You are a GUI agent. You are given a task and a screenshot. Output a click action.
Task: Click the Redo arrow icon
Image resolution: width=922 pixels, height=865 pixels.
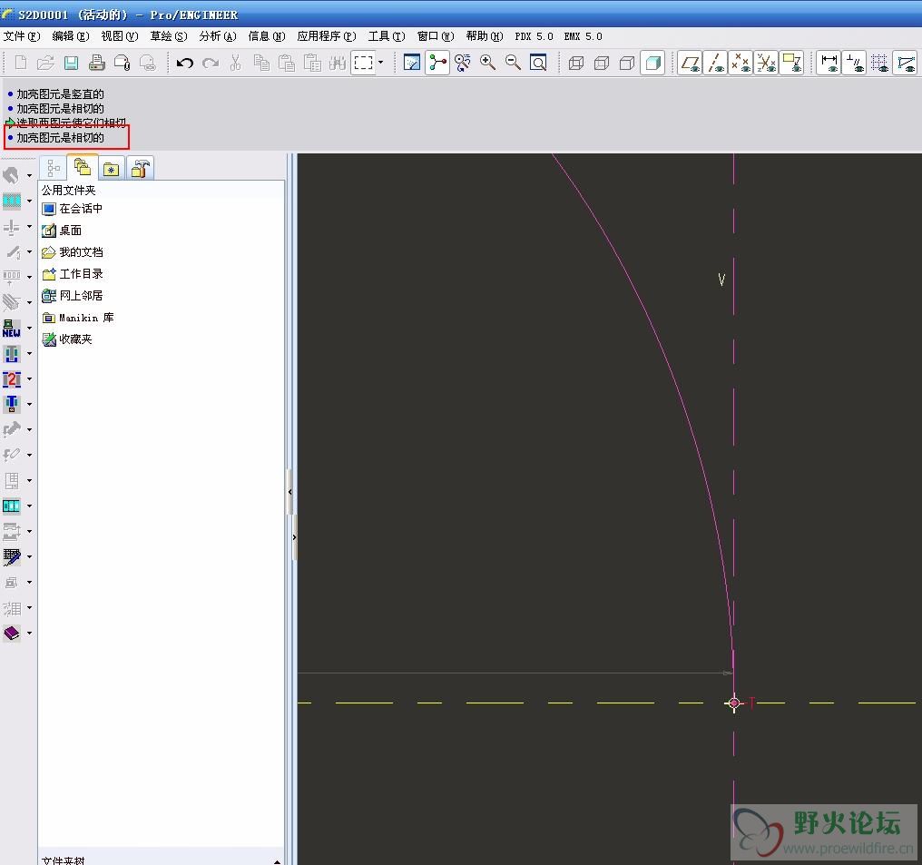point(211,63)
